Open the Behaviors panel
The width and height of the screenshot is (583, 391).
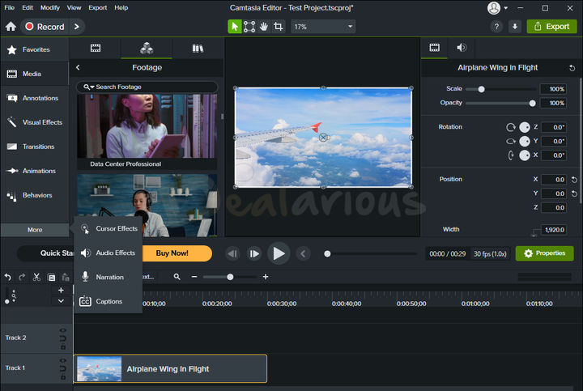[x=35, y=195]
